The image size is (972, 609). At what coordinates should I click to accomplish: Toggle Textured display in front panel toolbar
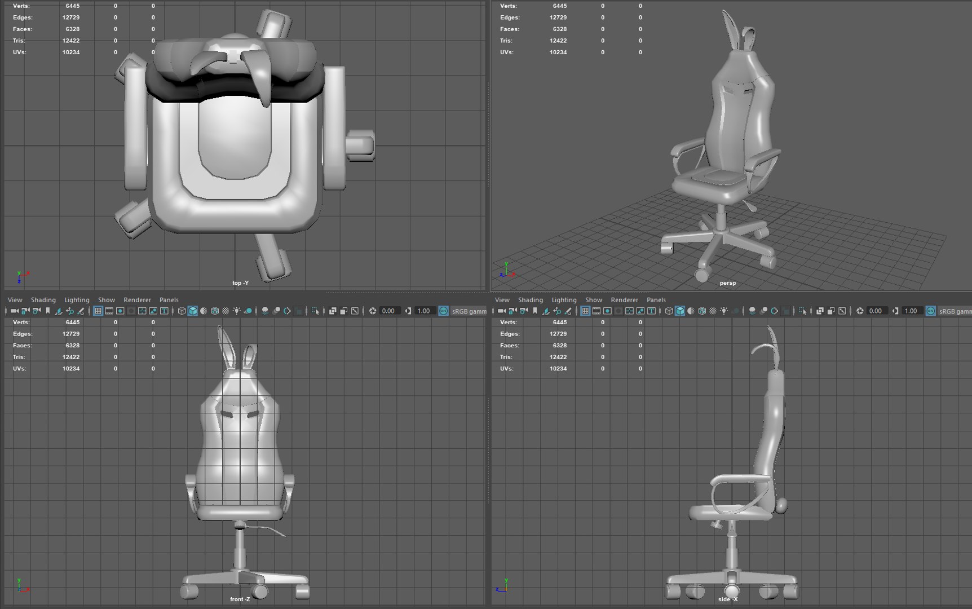pos(226,311)
